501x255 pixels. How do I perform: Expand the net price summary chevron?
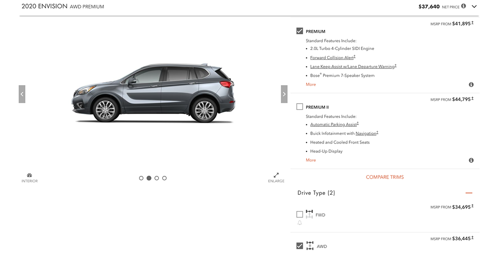click(474, 6)
